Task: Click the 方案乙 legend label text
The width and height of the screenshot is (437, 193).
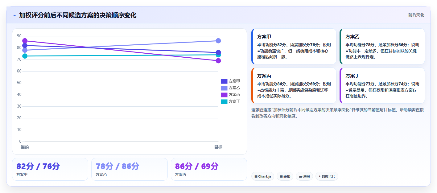Action: (x=234, y=88)
